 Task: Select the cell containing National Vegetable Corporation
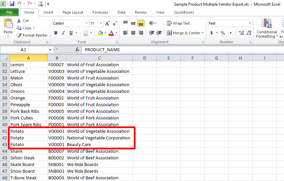click(x=99, y=138)
